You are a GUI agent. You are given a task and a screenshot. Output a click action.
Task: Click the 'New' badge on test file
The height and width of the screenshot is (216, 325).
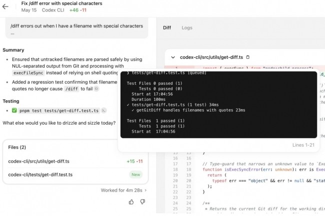click(x=135, y=175)
